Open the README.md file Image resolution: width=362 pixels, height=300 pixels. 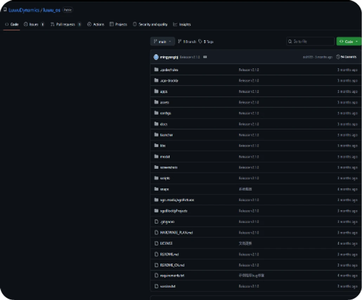(x=169, y=254)
